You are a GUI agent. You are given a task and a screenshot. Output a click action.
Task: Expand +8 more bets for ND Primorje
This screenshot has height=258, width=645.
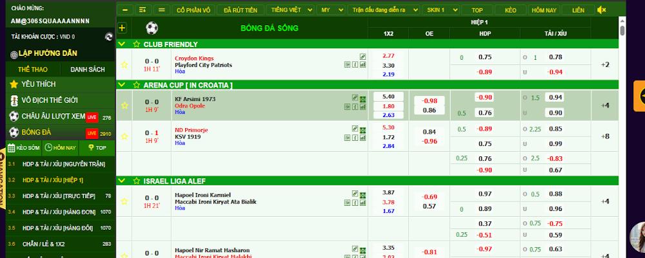[x=605, y=136]
